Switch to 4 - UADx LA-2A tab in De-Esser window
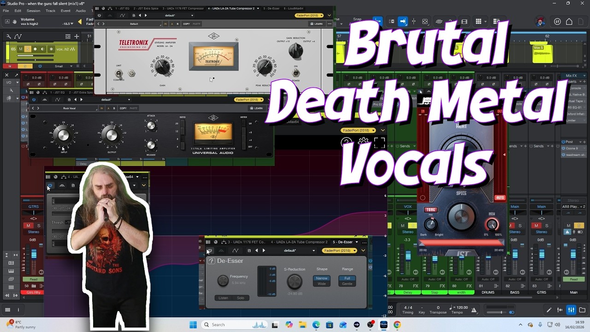The height and width of the screenshot is (332, 590). click(x=299, y=242)
